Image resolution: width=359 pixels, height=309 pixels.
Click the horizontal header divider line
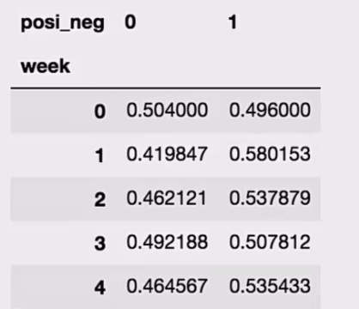pos(166,88)
